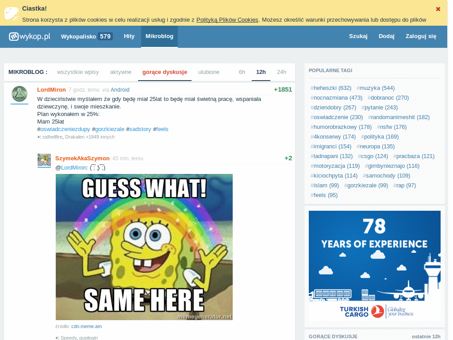
Task: Open the #heheszki popular tag
Action: tap(331, 88)
